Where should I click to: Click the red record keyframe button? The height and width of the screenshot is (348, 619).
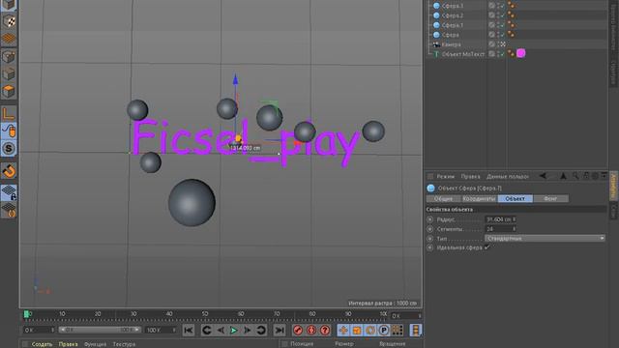(x=298, y=331)
